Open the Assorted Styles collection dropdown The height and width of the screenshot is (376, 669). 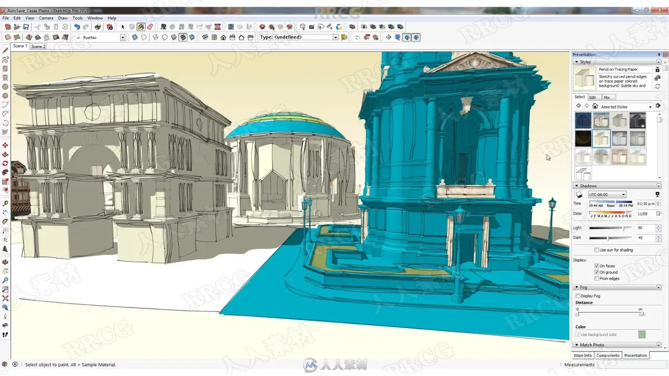coord(650,106)
